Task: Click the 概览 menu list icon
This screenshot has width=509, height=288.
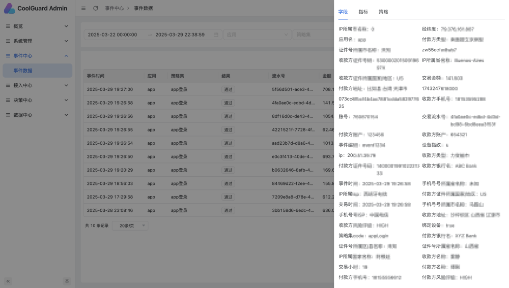Action: coord(8,26)
